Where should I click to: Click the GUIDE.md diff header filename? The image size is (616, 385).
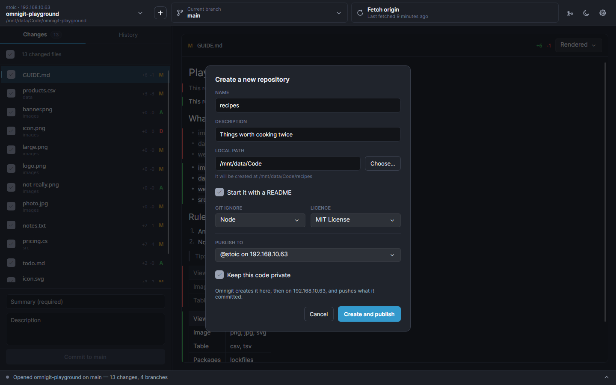(x=210, y=45)
